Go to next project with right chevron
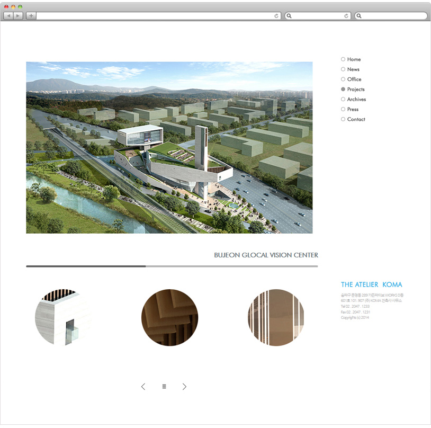Viewport: 431px width, 428px height. click(x=184, y=387)
